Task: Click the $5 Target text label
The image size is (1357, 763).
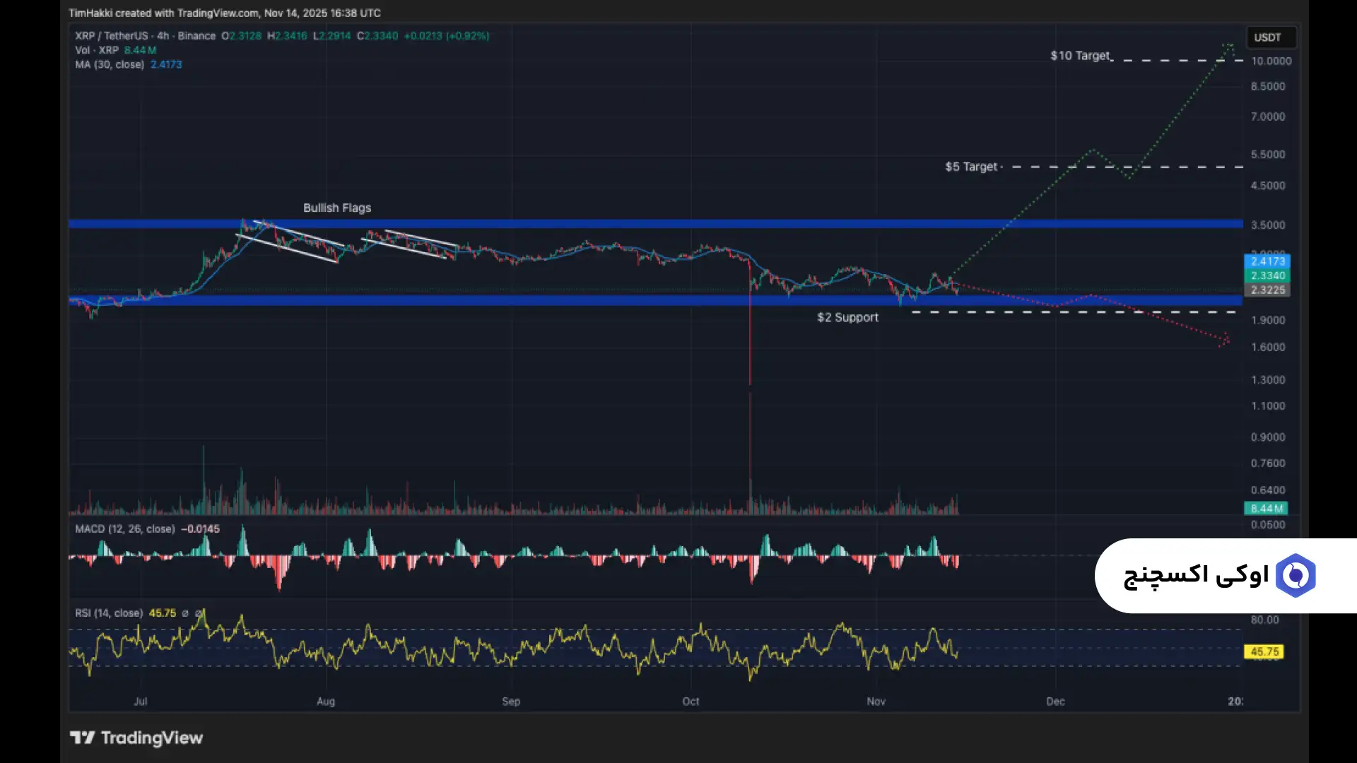Action: coord(971,167)
